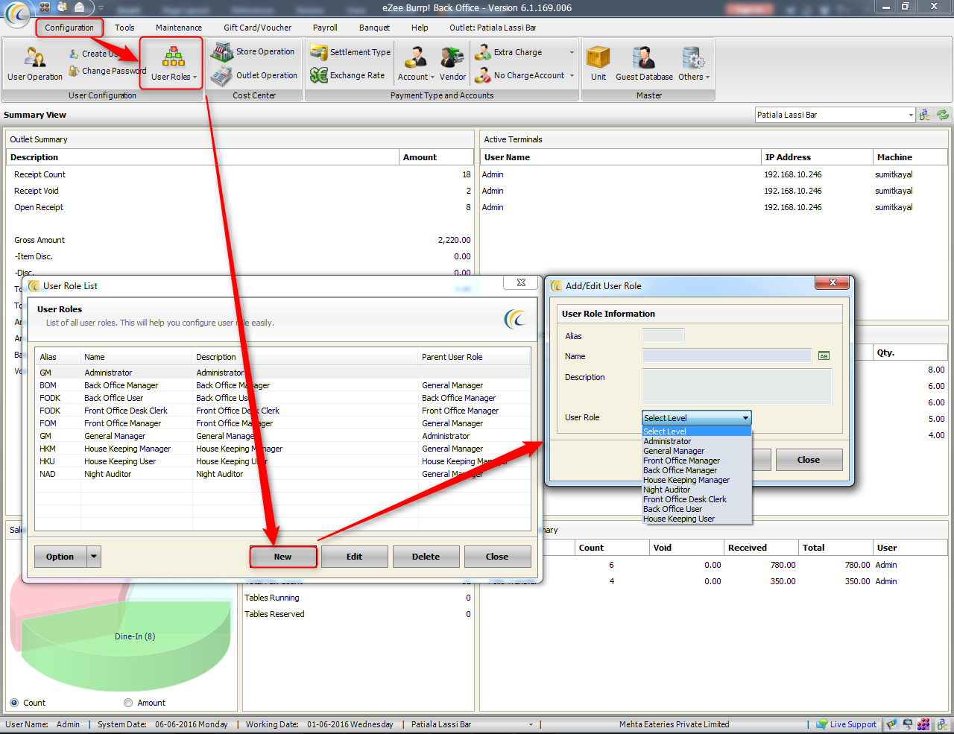The width and height of the screenshot is (954, 734).
Task: Click Close in Add/Edit User Role dialog
Action: tap(809, 460)
